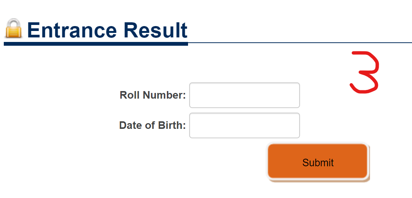Click the lock shackle atop padlock icon
The image size is (412, 198).
click(13, 22)
